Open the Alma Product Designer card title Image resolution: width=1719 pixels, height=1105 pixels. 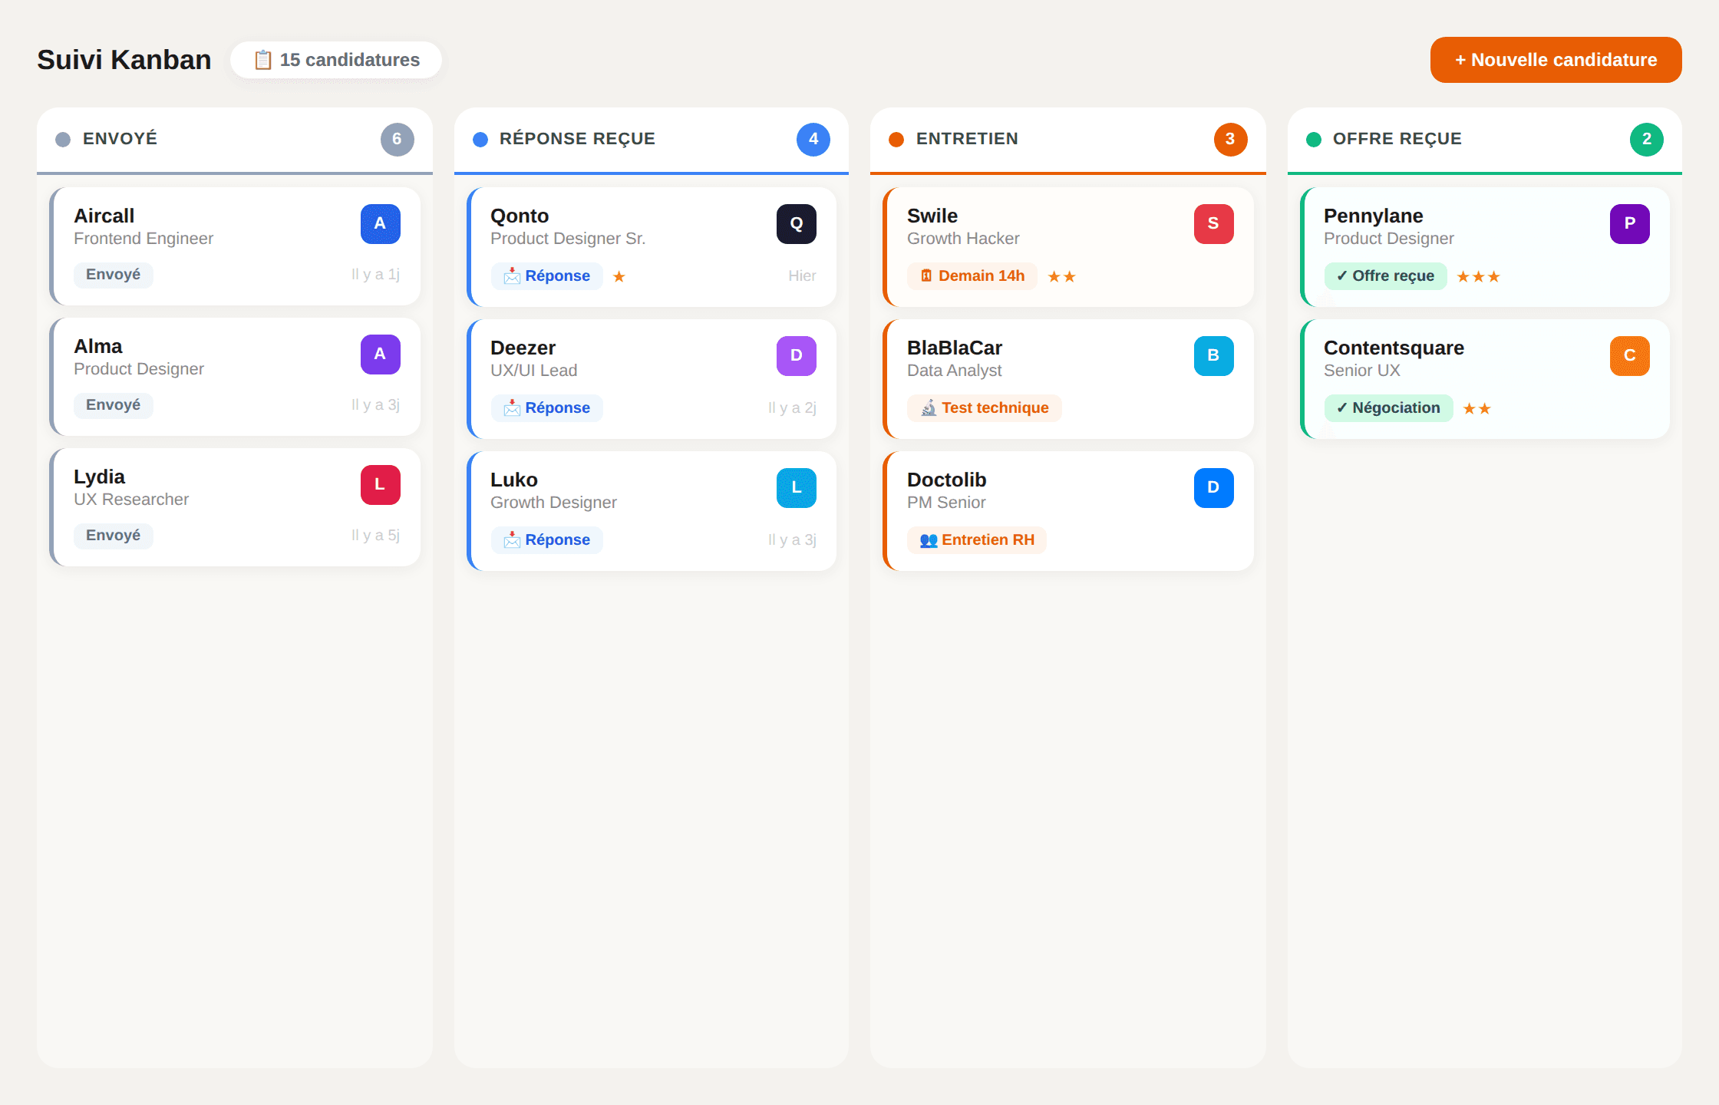click(98, 346)
